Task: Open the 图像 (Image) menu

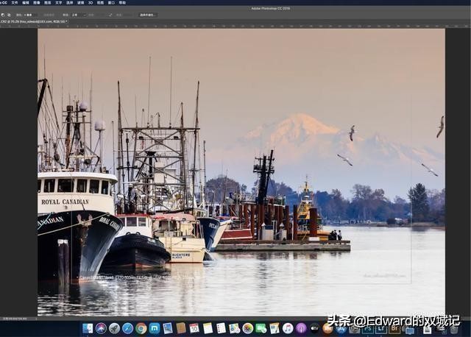Action: [37, 3]
